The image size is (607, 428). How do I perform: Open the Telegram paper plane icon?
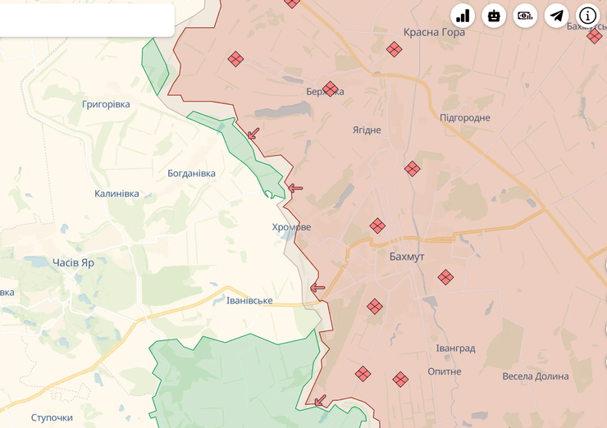557,16
